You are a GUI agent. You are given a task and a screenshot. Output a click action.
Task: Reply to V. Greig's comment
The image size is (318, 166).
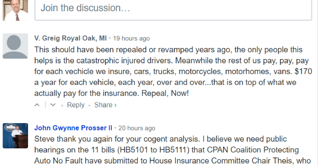click(x=76, y=105)
